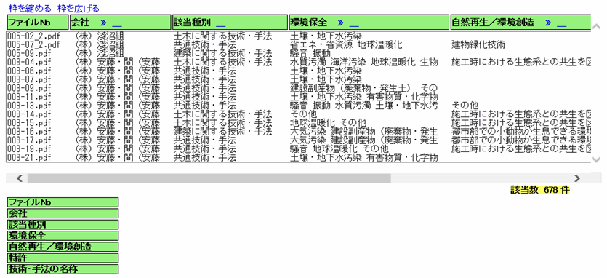The image size is (607, 278).
Task: Click 土木に関する技術・手法 in the 005-02_2.pdf row
Action: tap(223, 36)
